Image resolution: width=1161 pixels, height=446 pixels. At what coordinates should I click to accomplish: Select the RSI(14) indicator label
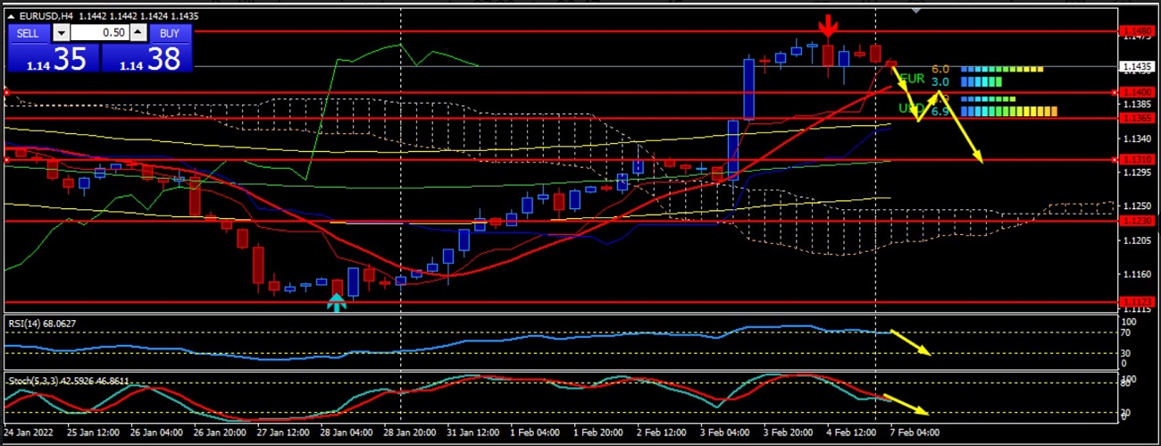pos(43,323)
